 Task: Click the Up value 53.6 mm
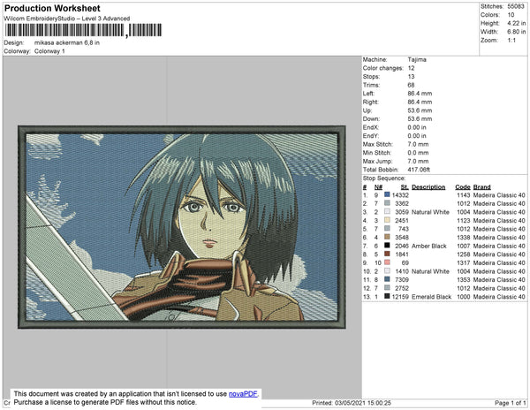[420, 110]
